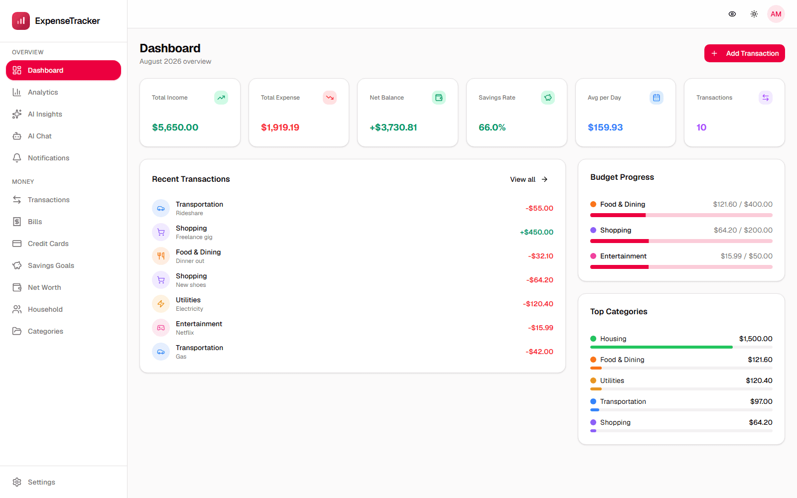Click the Shopping budget progress bar
This screenshot has height=498, width=797.
click(x=681, y=241)
